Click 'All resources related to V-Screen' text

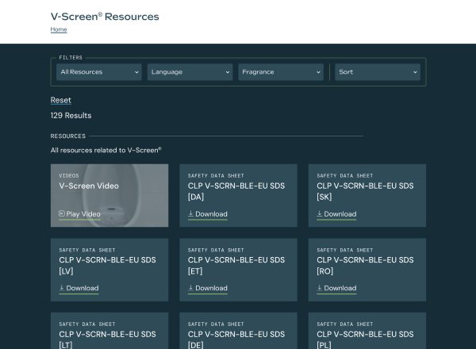click(x=106, y=150)
